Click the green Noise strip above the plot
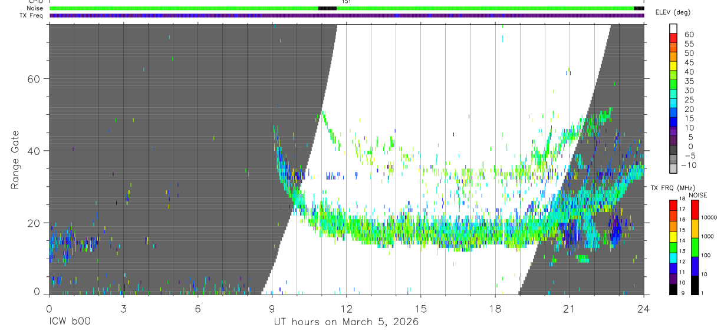 [x=347, y=8]
